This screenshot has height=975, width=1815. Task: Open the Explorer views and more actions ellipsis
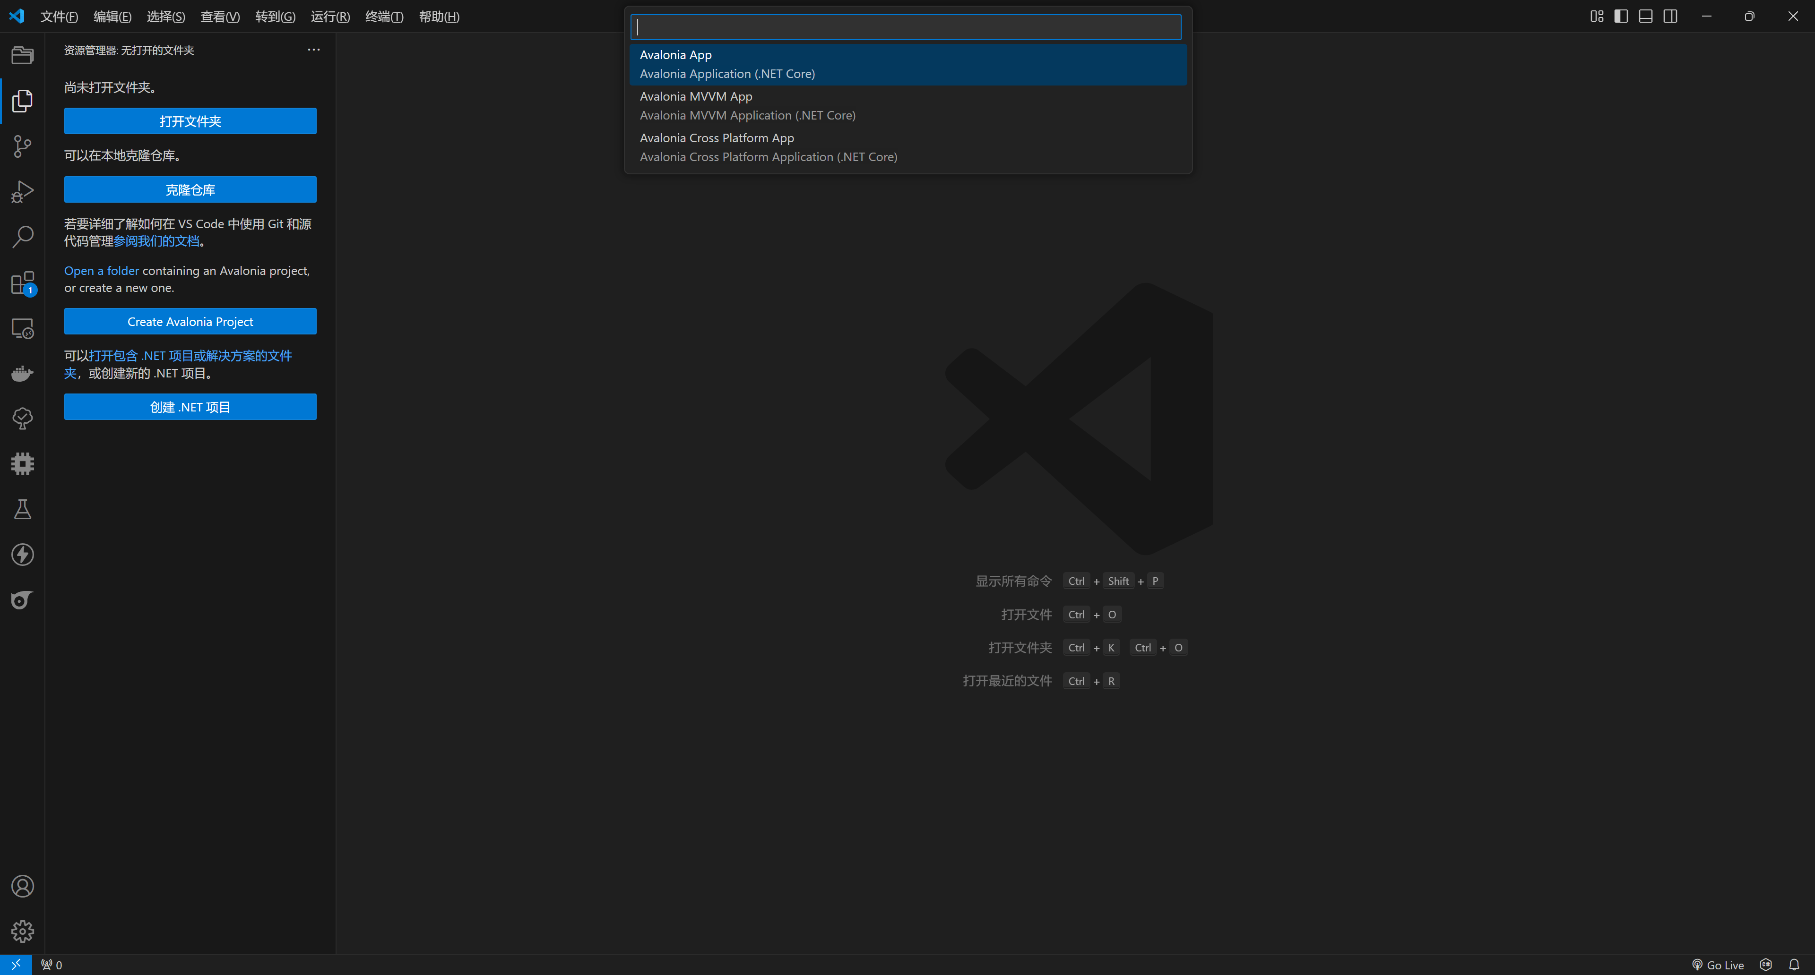point(313,50)
